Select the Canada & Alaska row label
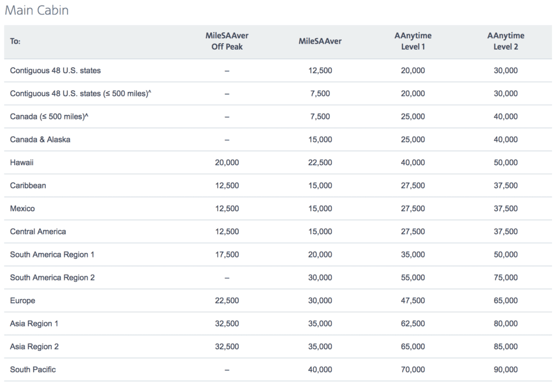The height and width of the screenshot is (389, 559). 40,140
